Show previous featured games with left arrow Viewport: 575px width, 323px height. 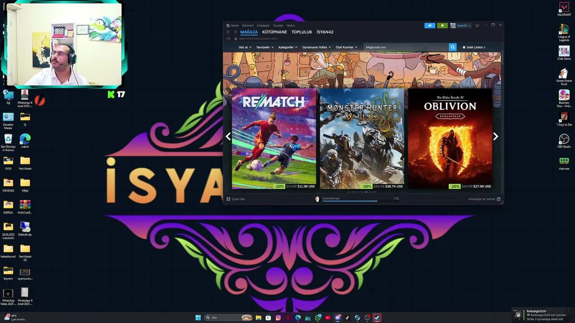tap(228, 136)
